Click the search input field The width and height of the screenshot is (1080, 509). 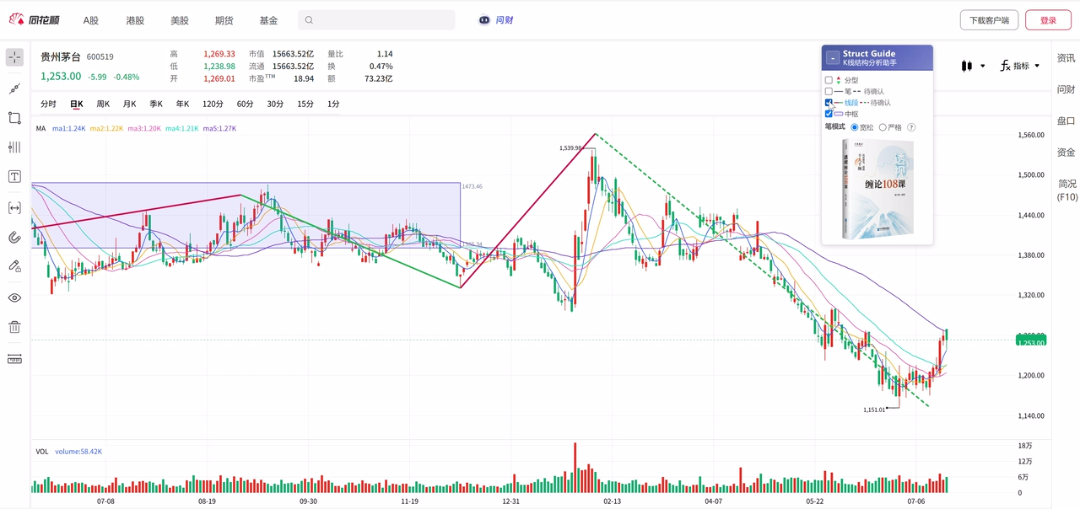tap(376, 20)
